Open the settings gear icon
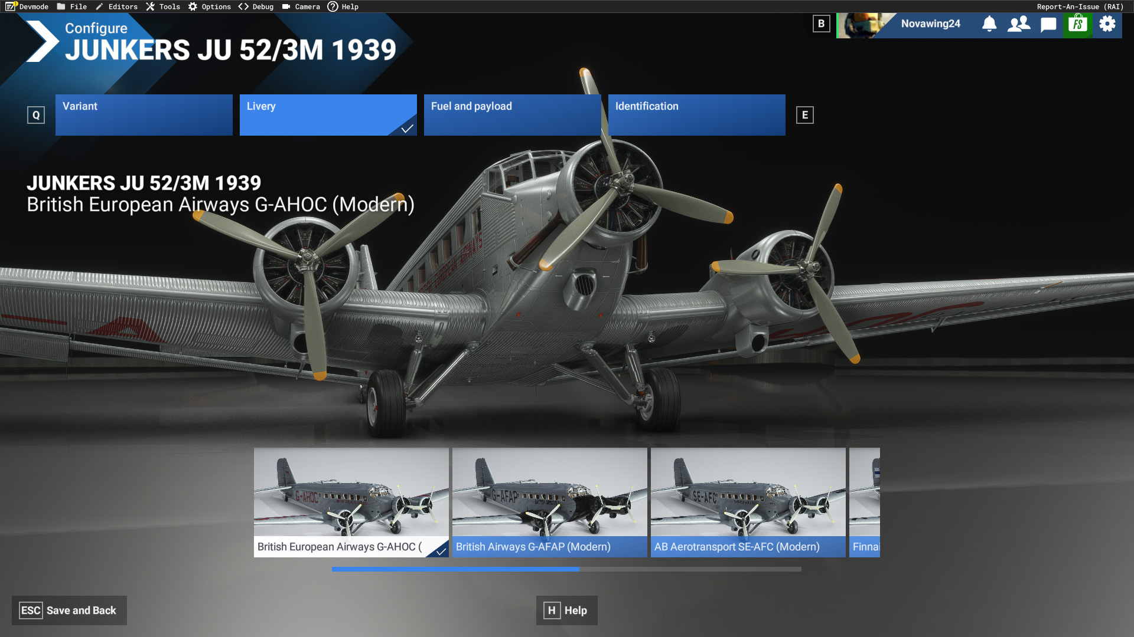The width and height of the screenshot is (1134, 637). tap(1107, 24)
